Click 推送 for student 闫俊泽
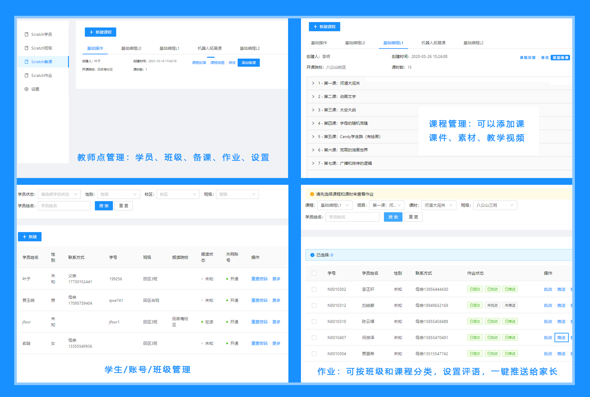590x397 pixels. click(561, 338)
